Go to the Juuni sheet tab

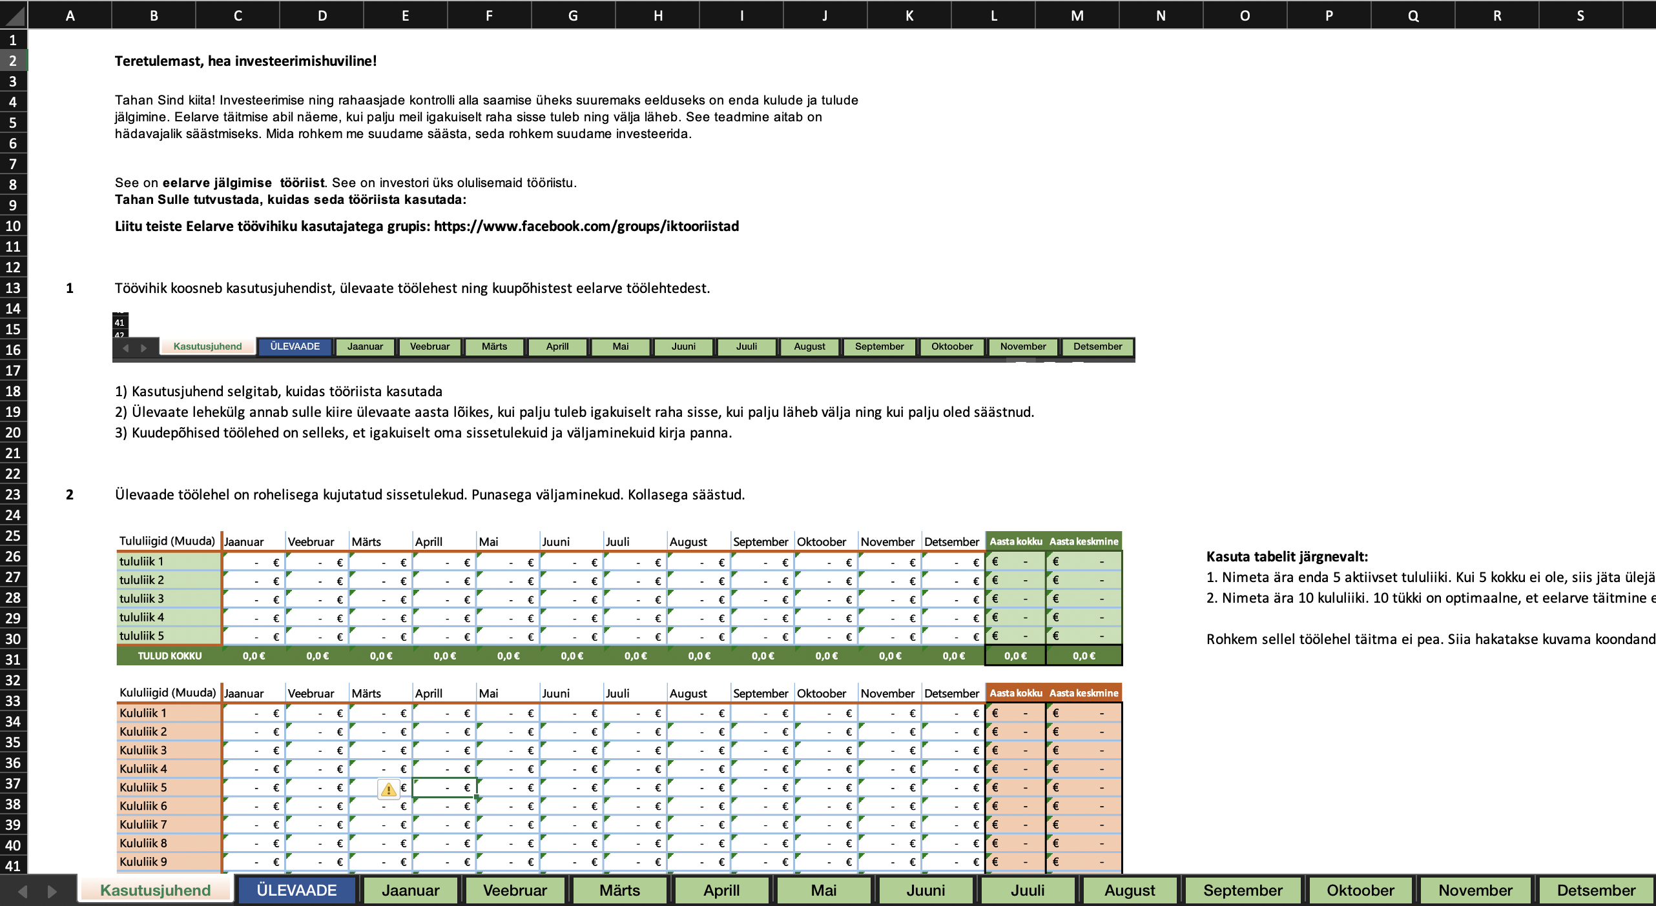(925, 891)
